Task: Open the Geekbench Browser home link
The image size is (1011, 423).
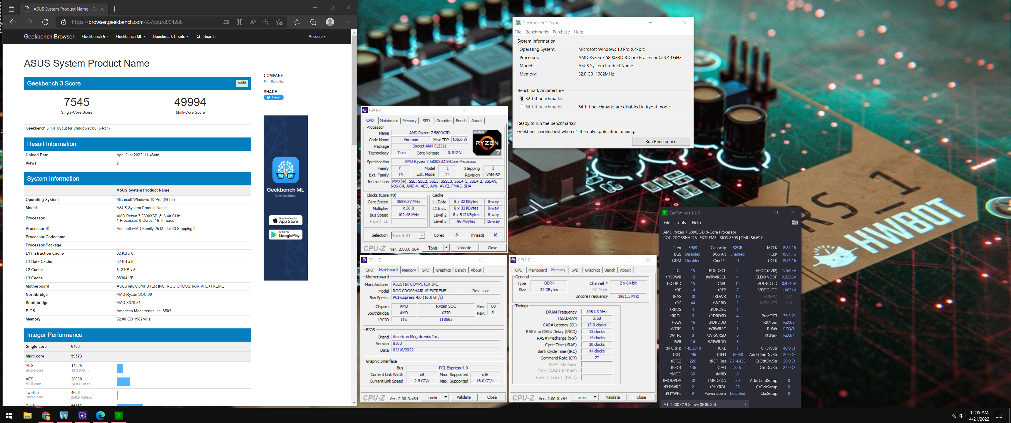Action: (x=49, y=36)
